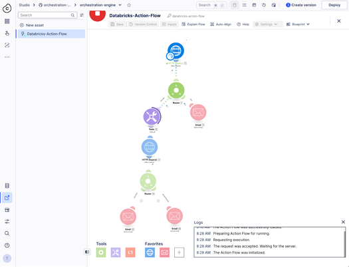Image resolution: width=349 pixels, height=267 pixels.
Task: Star the orchestration-engine package as favorite
Action: (x=129, y=5)
